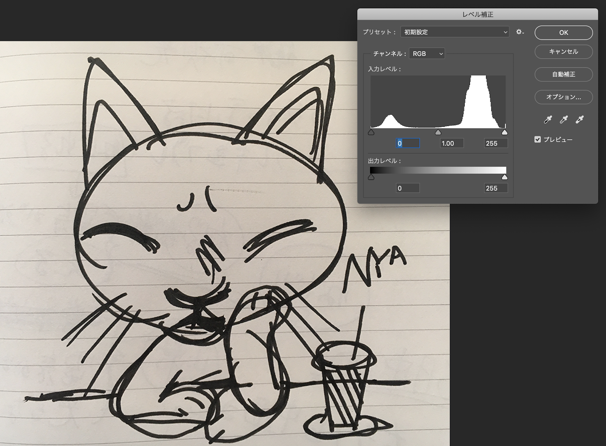Click the オプション... button
Image resolution: width=606 pixels, height=446 pixels.
(564, 97)
